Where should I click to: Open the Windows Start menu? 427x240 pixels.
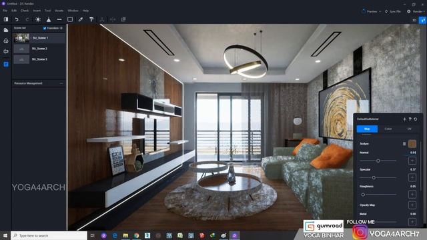pyautogui.click(x=5, y=235)
